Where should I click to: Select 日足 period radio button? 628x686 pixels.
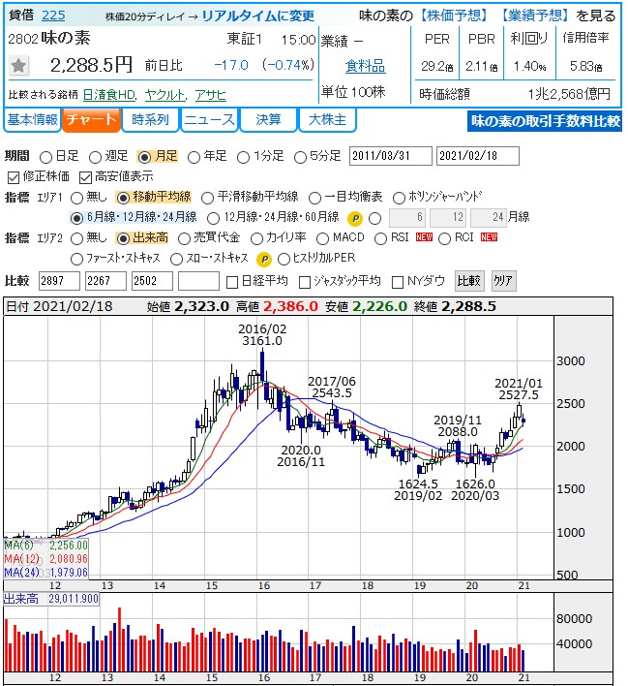[45, 157]
